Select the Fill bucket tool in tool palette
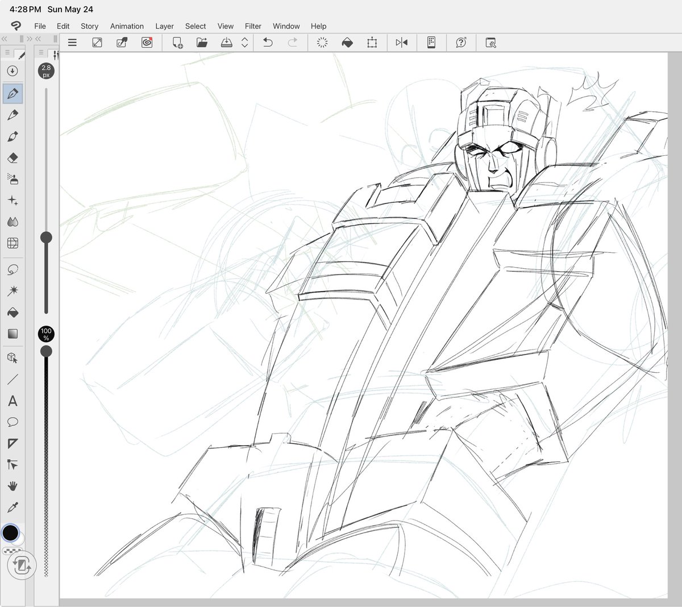Screen dimensions: 682x607 point(13,313)
